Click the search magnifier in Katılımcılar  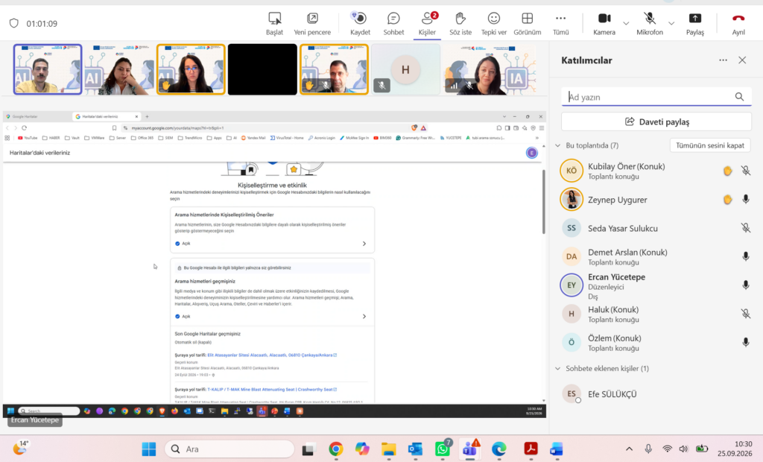739,97
